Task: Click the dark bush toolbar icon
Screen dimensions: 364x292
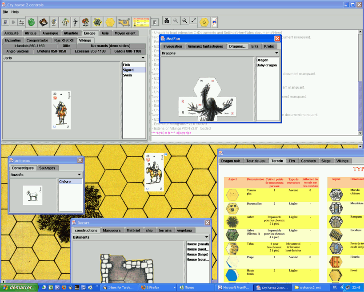Action: coord(97,22)
